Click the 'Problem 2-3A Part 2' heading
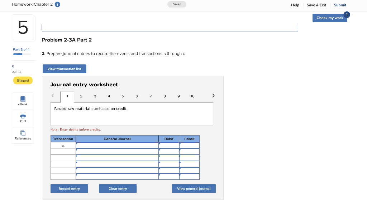Viewport: 367px width, 206px height. (x=67, y=40)
